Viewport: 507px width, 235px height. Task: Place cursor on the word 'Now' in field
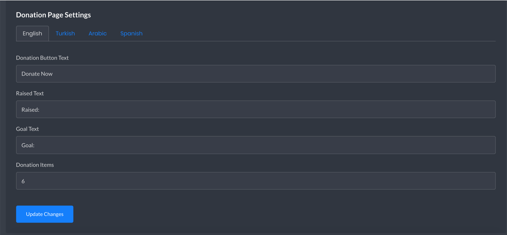pyautogui.click(x=47, y=74)
